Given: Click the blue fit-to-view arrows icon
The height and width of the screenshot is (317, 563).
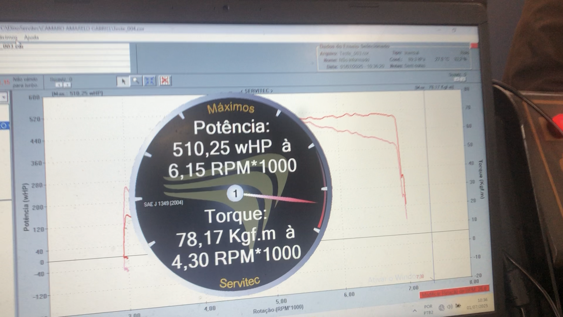Looking at the screenshot, I should (x=150, y=81).
